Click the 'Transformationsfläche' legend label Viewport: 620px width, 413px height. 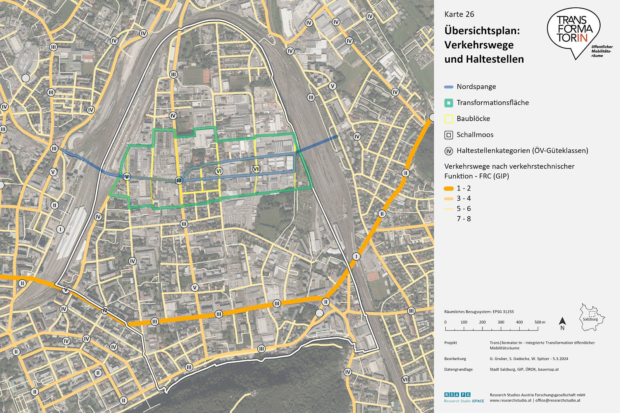tap(493, 103)
